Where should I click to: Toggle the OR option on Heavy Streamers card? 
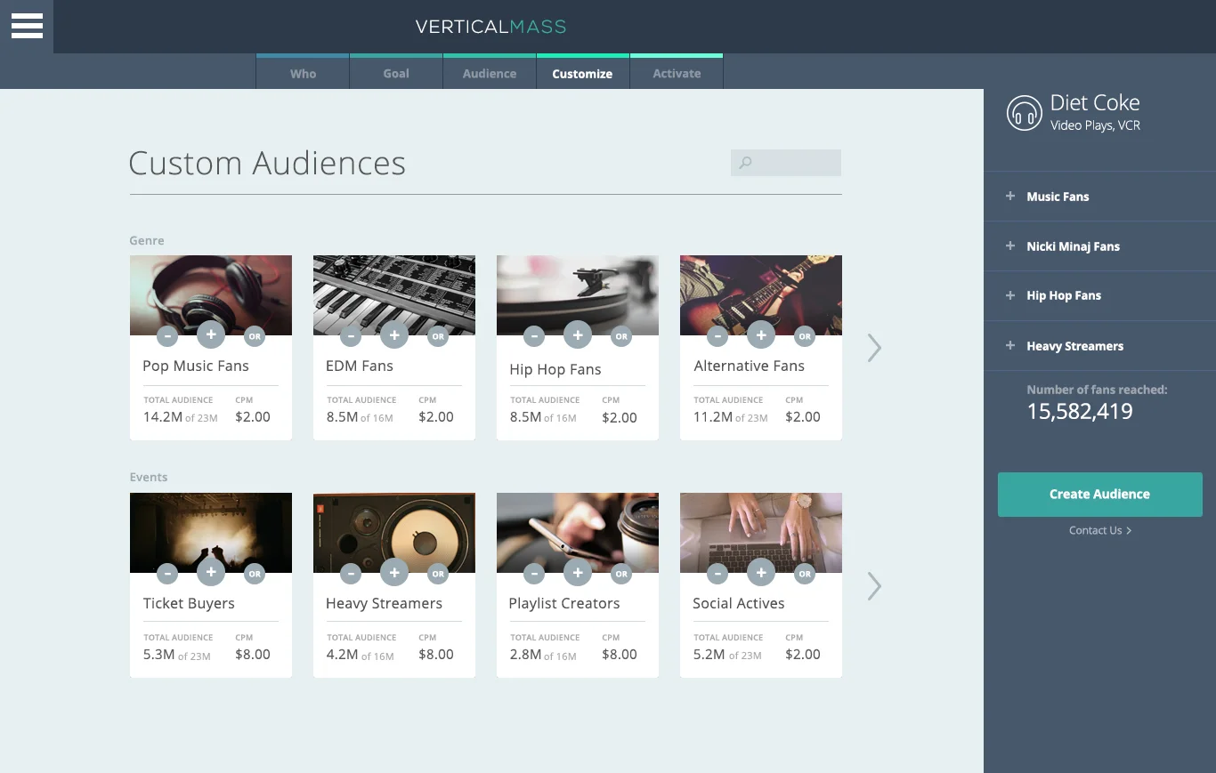tap(438, 573)
